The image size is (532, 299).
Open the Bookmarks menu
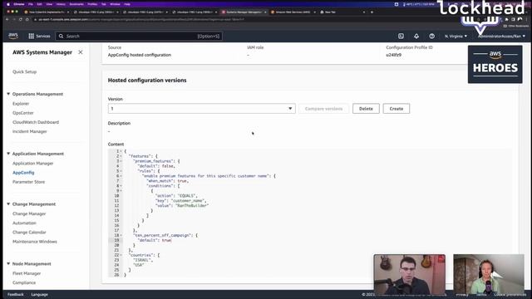(76, 4)
